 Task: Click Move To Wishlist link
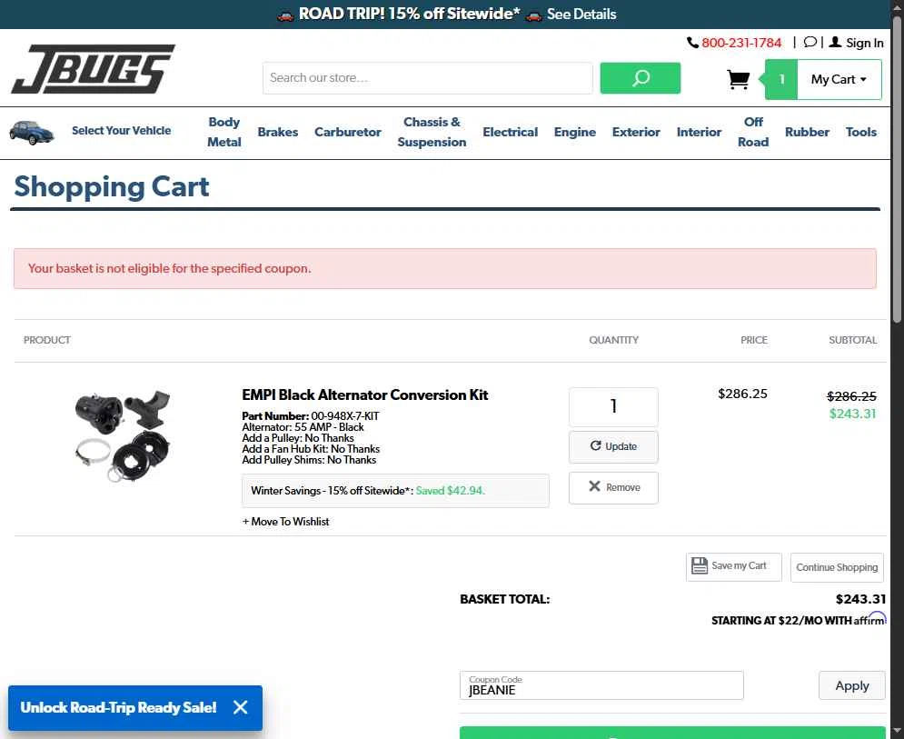click(285, 522)
